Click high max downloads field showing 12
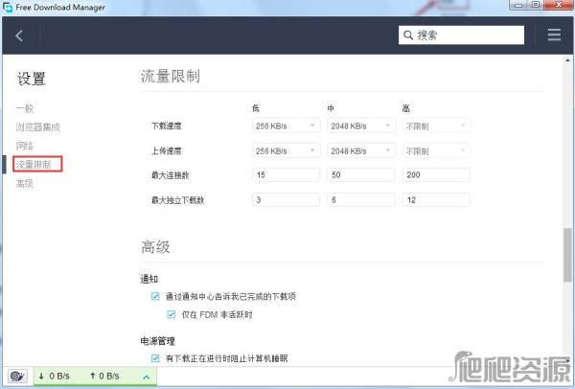Image resolution: width=575 pixels, height=389 pixels. tap(436, 200)
